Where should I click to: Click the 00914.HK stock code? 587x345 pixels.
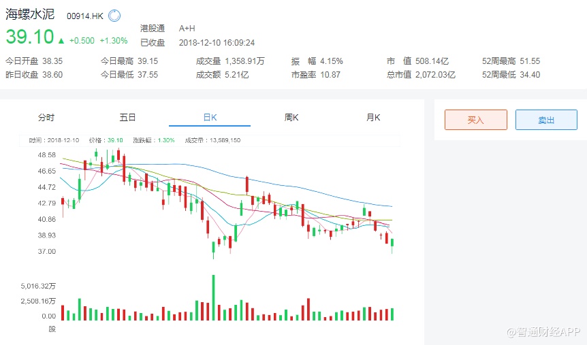(85, 16)
